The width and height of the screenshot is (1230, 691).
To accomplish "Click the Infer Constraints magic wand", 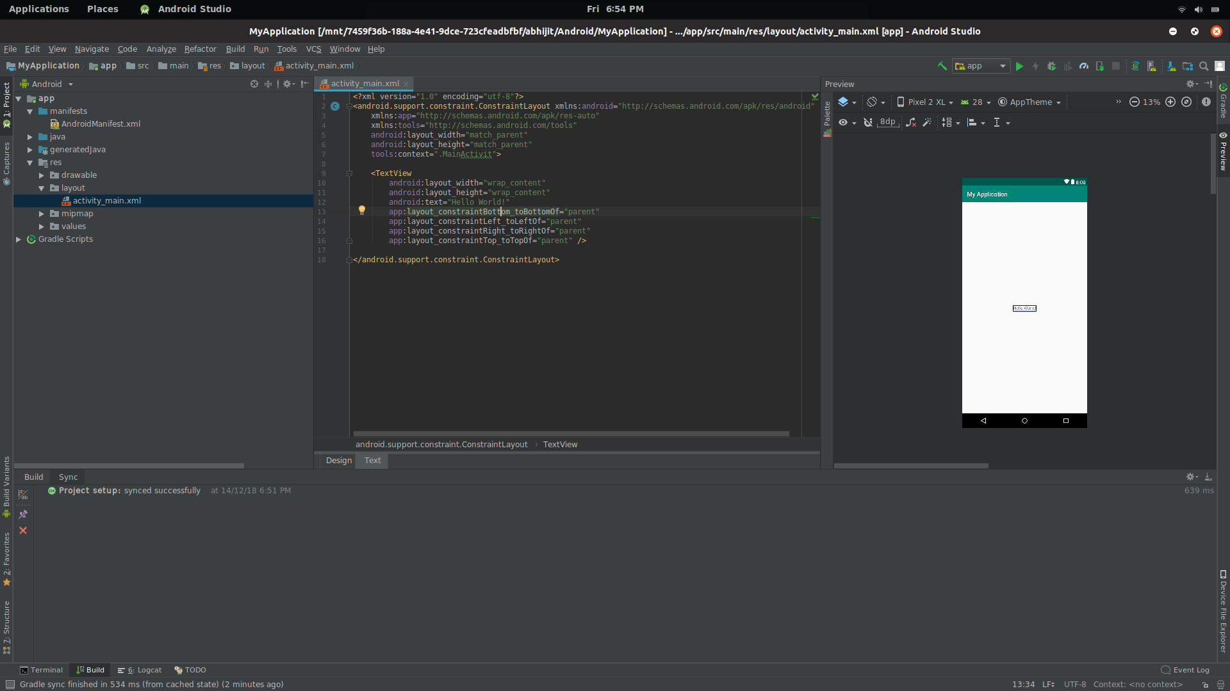I will (x=927, y=122).
